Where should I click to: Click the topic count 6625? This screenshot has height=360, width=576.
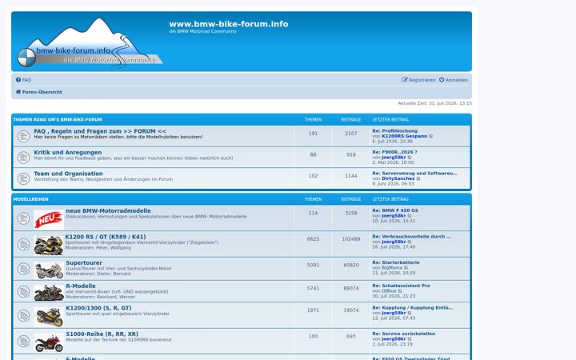(313, 239)
